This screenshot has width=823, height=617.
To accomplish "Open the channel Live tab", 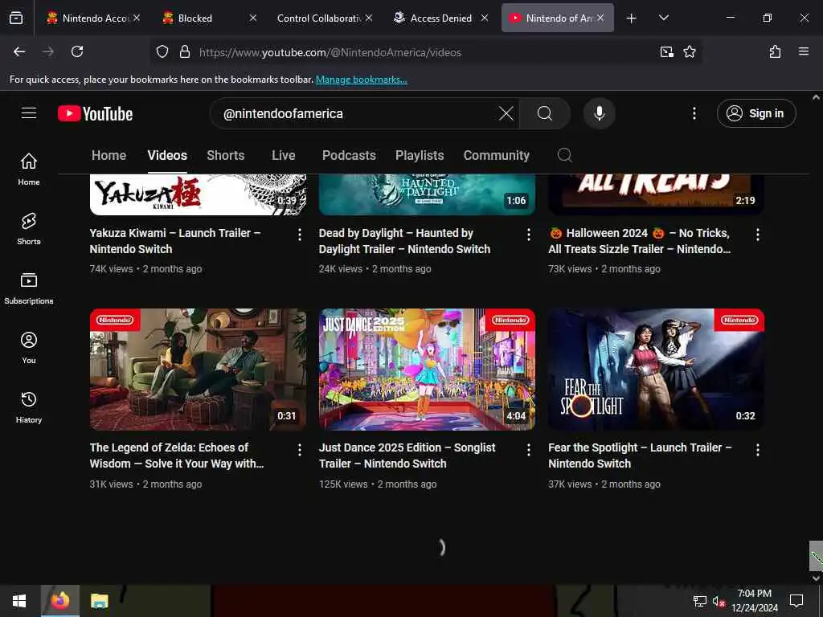I will [x=284, y=155].
